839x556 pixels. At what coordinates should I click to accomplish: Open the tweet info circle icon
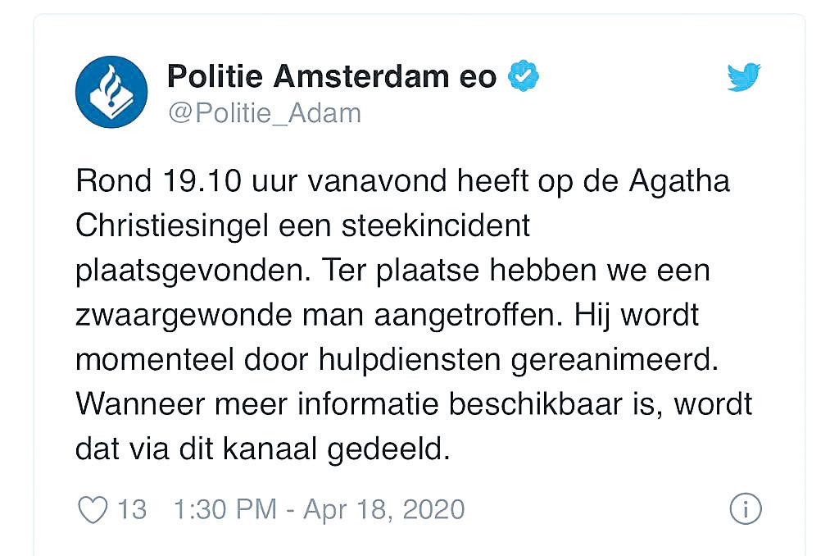(746, 508)
